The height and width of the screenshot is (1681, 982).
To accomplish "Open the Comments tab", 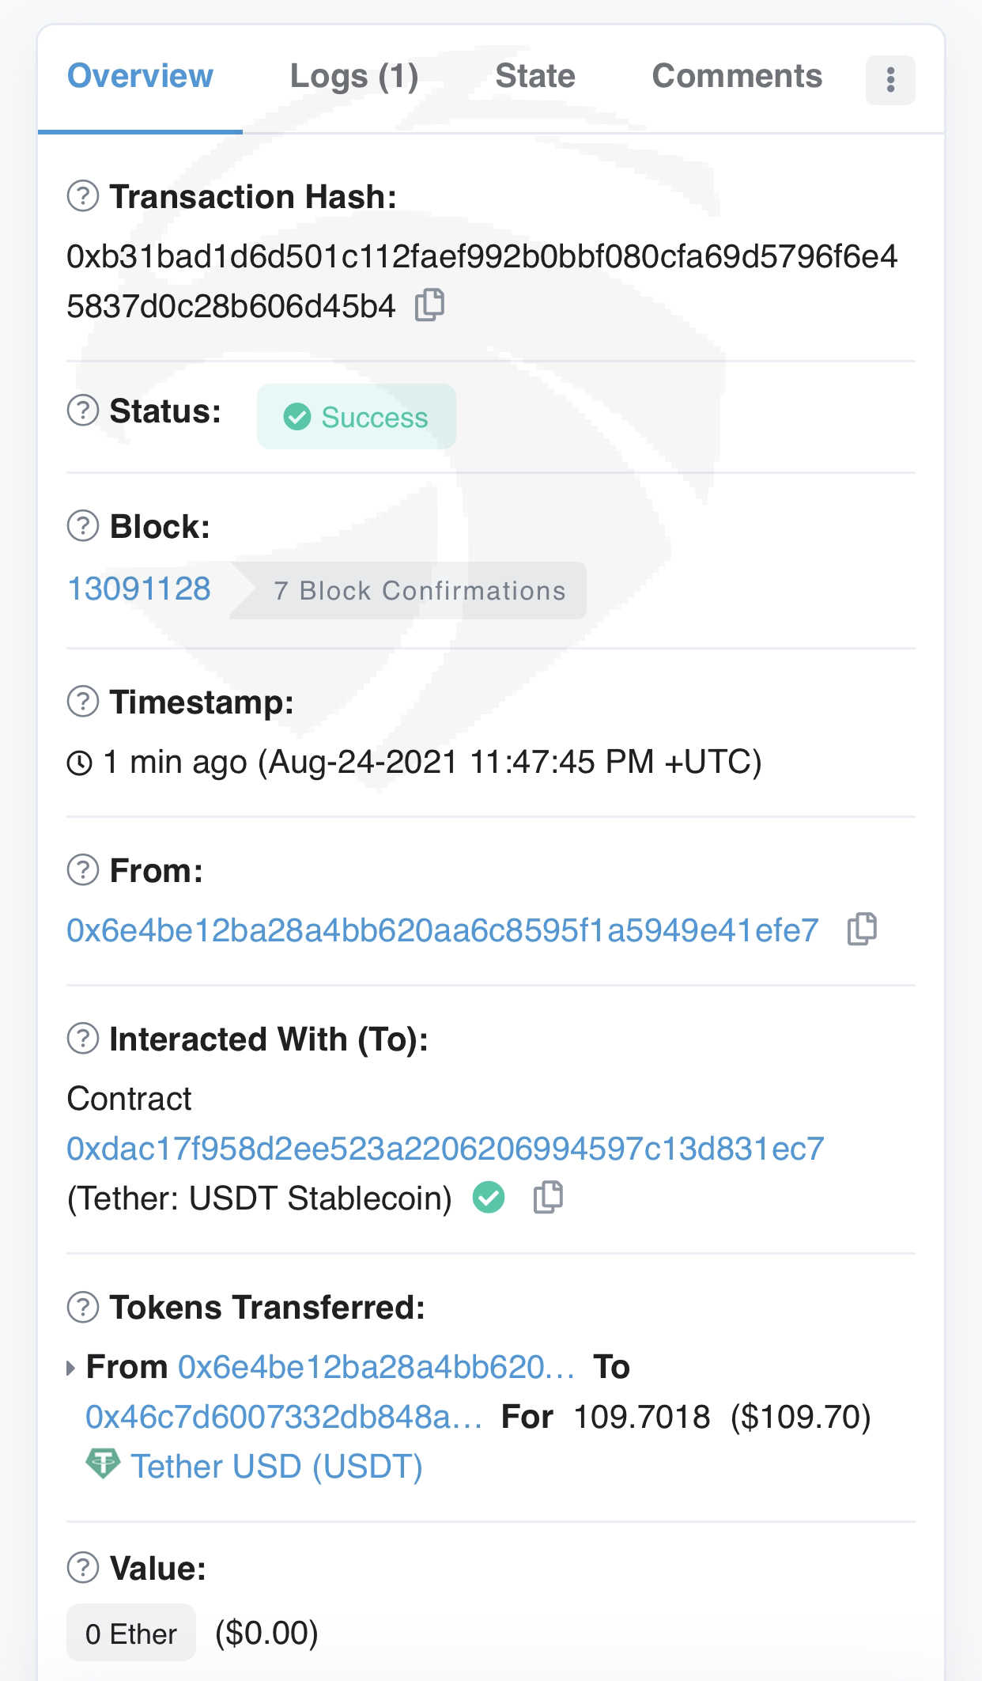I will click(x=737, y=77).
